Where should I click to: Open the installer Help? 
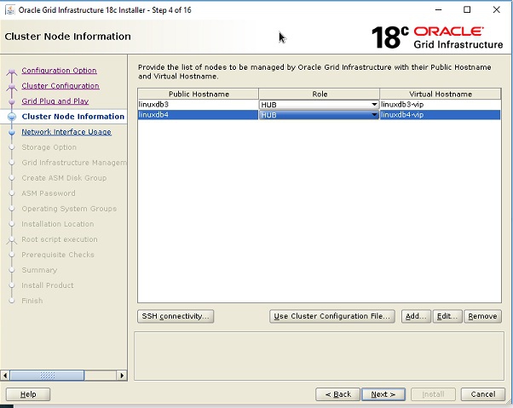click(x=28, y=394)
